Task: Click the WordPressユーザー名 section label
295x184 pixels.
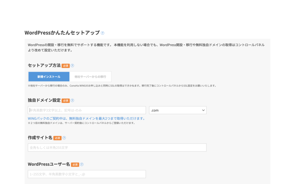Action: coord(49,164)
